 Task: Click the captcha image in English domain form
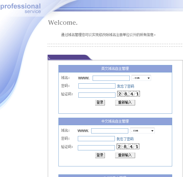point(128,94)
